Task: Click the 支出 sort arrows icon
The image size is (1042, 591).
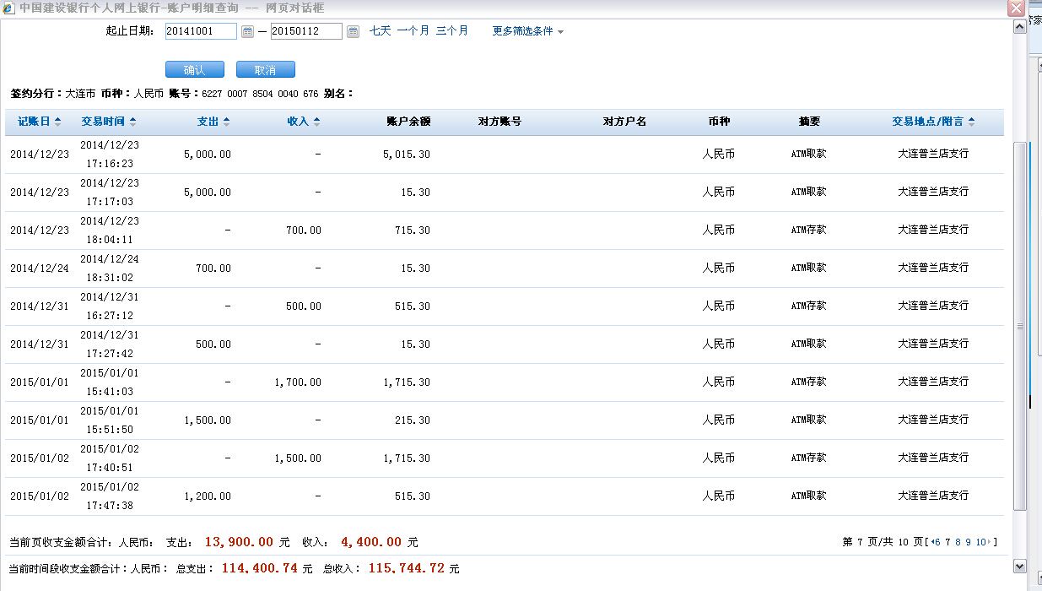Action: [227, 122]
